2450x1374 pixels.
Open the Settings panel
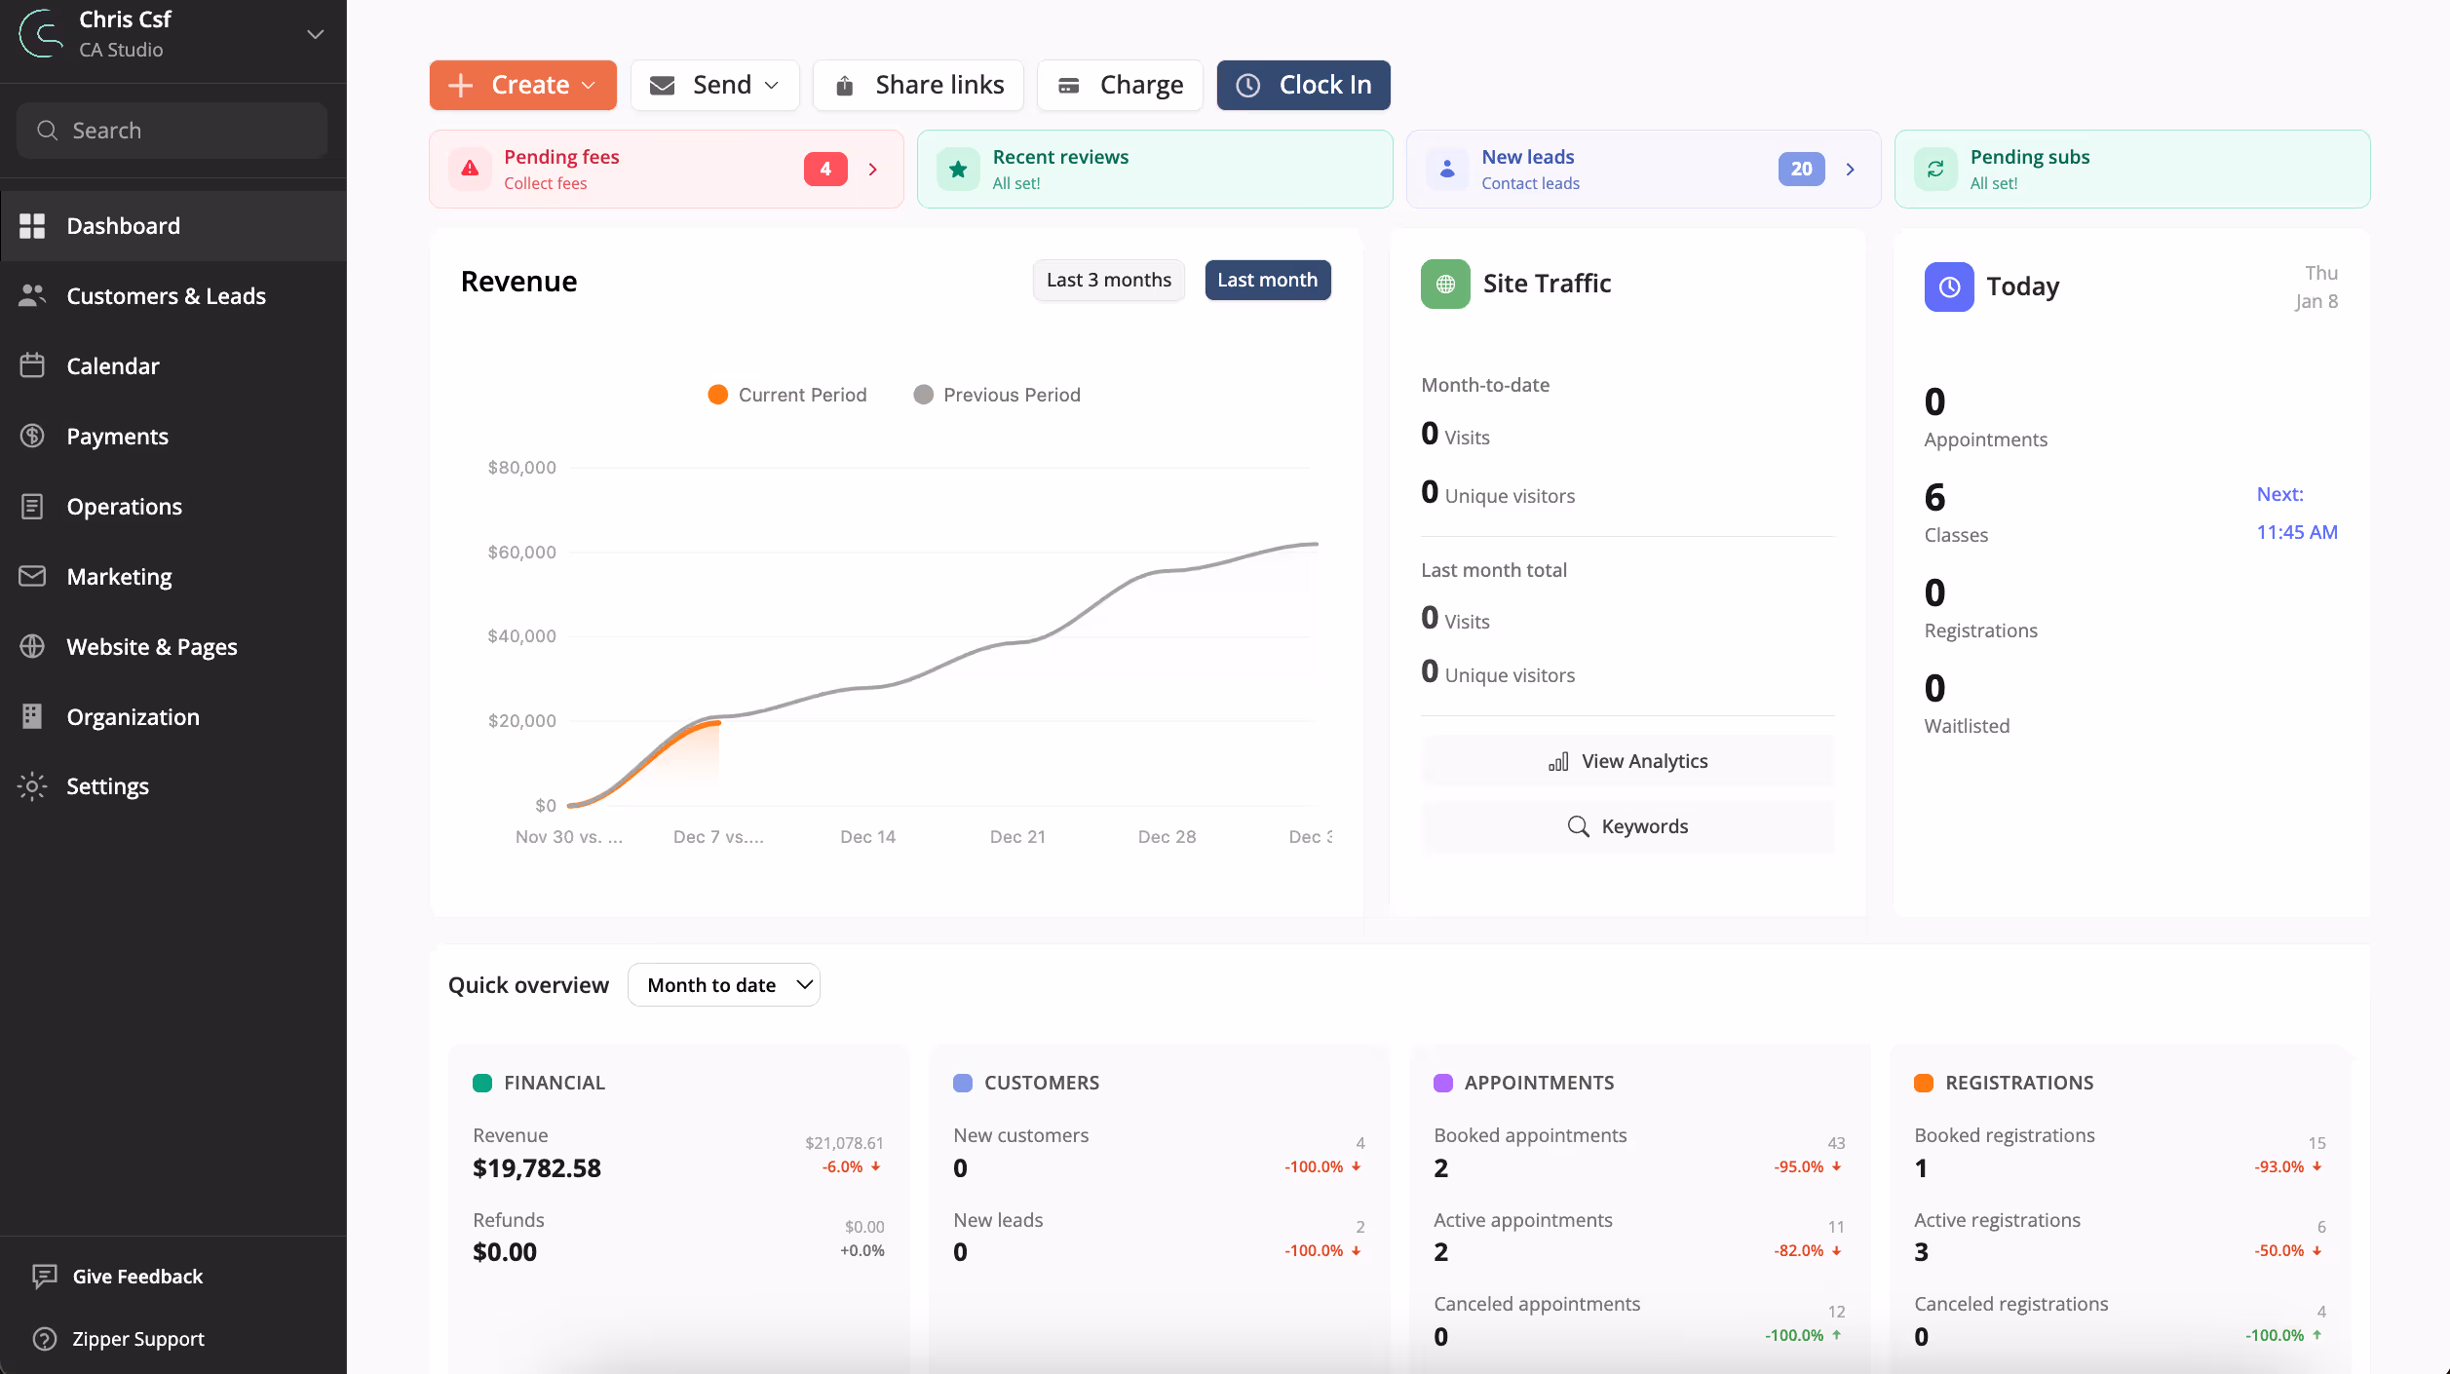tap(107, 786)
